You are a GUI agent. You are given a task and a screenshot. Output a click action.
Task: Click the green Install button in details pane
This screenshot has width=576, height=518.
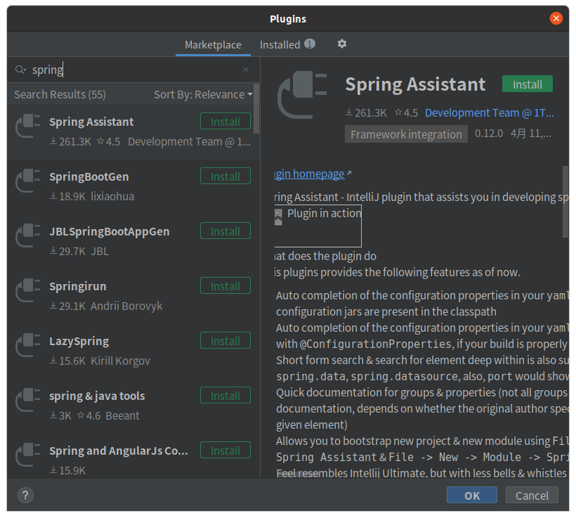[527, 84]
